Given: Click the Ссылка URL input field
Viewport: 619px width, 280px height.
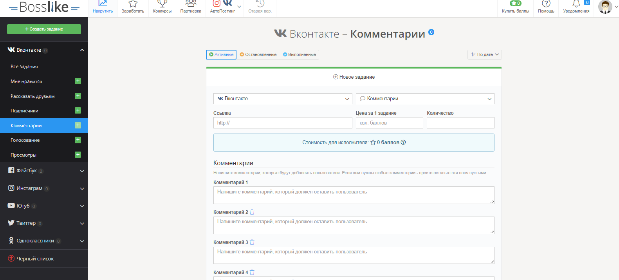Looking at the screenshot, I should click(x=283, y=123).
